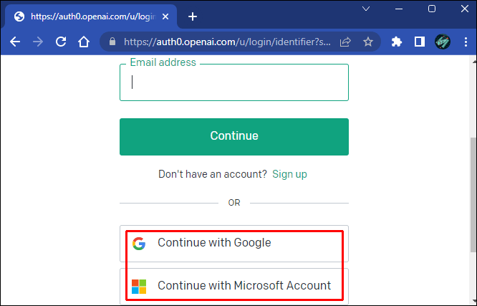Viewport: 477px width, 306px height.
Task: Choose Continue with Google
Action: click(x=233, y=242)
